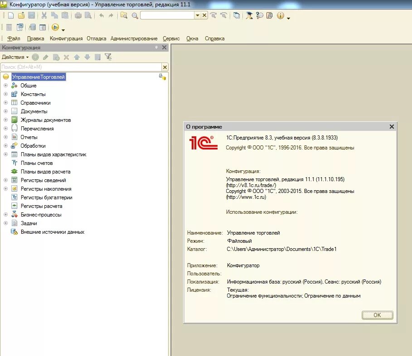Expand the Обработки tree node
Viewport: 412px width, 356px height.
pos(5,146)
